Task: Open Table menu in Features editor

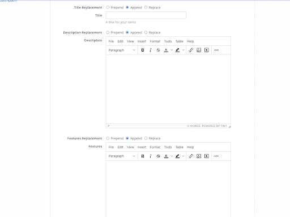Action: (180, 147)
